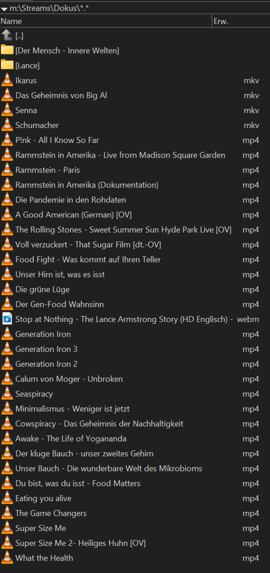Screen dimensions: 270x573
Task: Select file Super Size Me 2- Heiliges Huhn [OV]
Action: [x=81, y=543]
